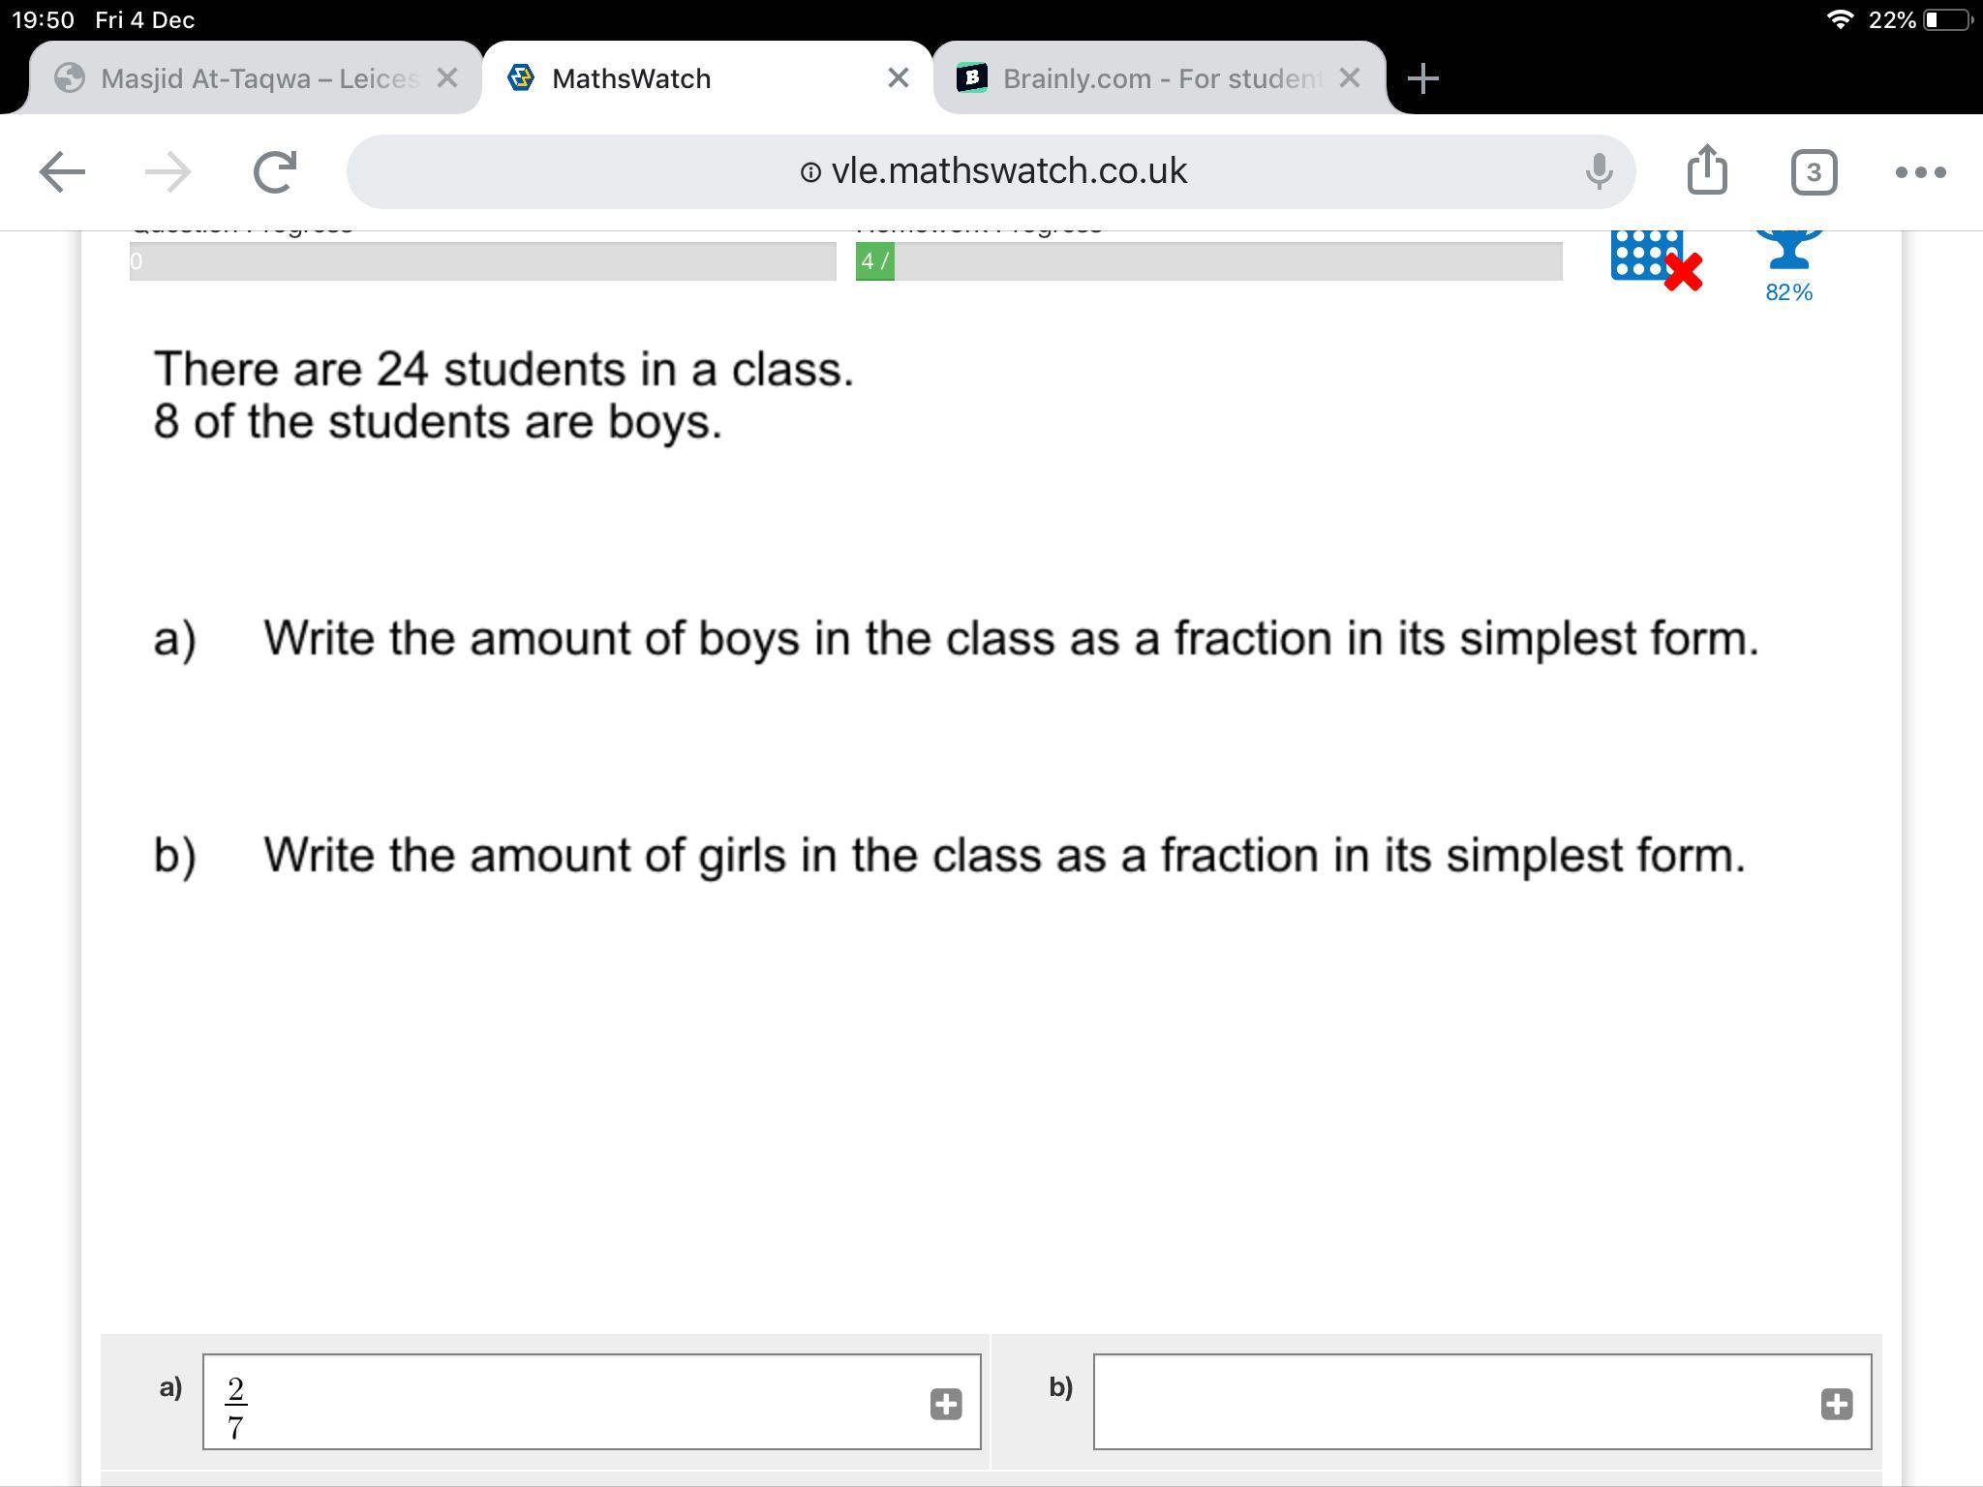
Task: Expand answer a) input tools plus
Action: (x=945, y=1404)
